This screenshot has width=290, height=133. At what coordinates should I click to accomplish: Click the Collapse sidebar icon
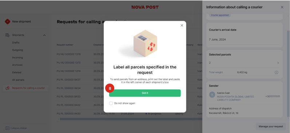(7, 128)
